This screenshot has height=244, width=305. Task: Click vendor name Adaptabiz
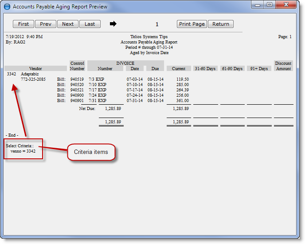[x=30, y=74]
